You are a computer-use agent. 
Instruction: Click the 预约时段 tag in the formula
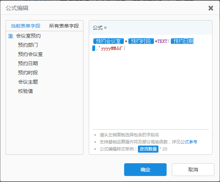[x=141, y=41]
